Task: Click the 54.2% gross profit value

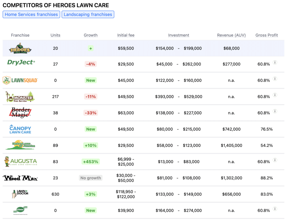Action: tap(267, 145)
